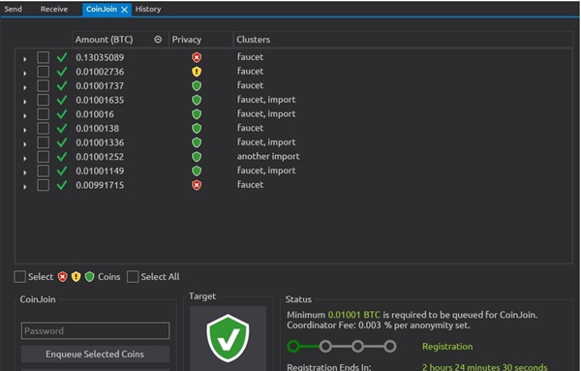Image resolution: width=581 pixels, height=371 pixels.
Task: Expand the 0.01001252 coin row
Action: coord(25,158)
